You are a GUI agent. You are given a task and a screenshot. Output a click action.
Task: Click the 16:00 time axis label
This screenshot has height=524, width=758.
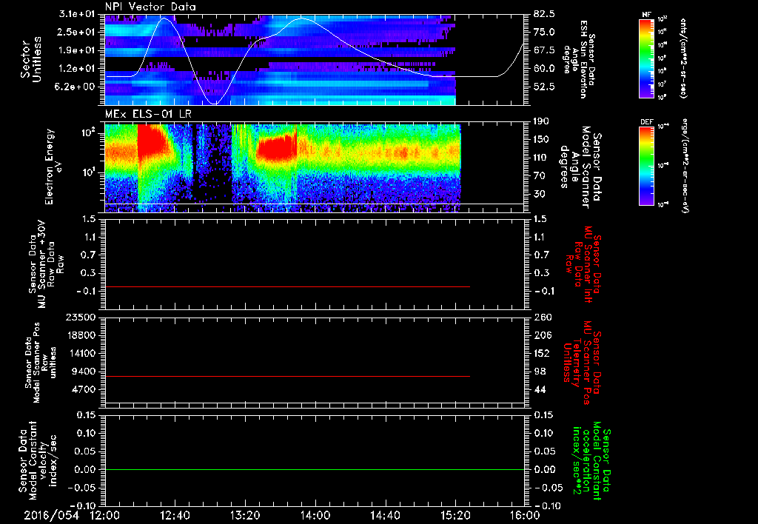pyautogui.click(x=525, y=516)
